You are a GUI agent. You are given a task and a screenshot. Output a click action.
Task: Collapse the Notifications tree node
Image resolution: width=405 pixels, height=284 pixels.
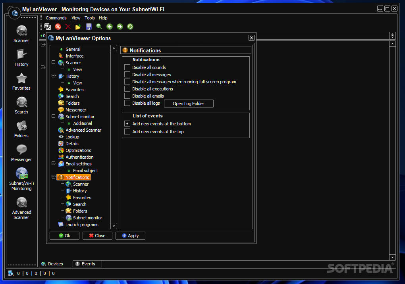click(54, 177)
